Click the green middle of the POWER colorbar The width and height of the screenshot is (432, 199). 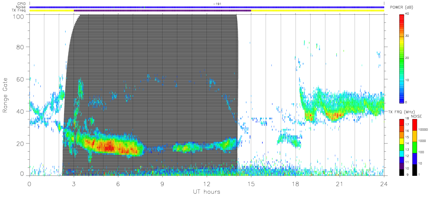[402, 58]
